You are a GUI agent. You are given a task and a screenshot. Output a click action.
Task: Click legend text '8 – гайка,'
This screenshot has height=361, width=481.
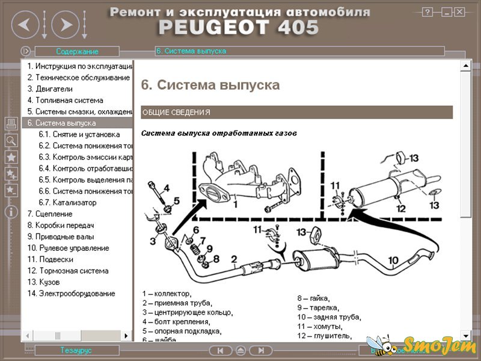(313, 298)
